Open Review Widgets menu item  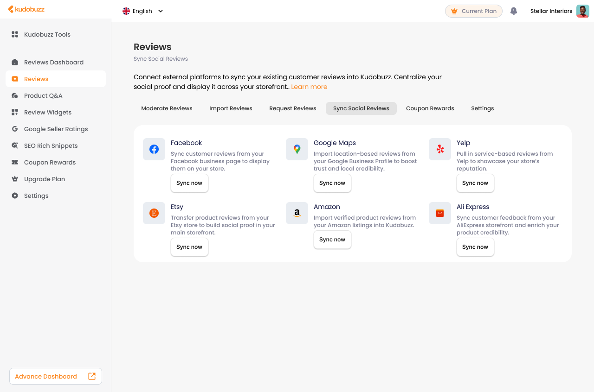coord(56,112)
